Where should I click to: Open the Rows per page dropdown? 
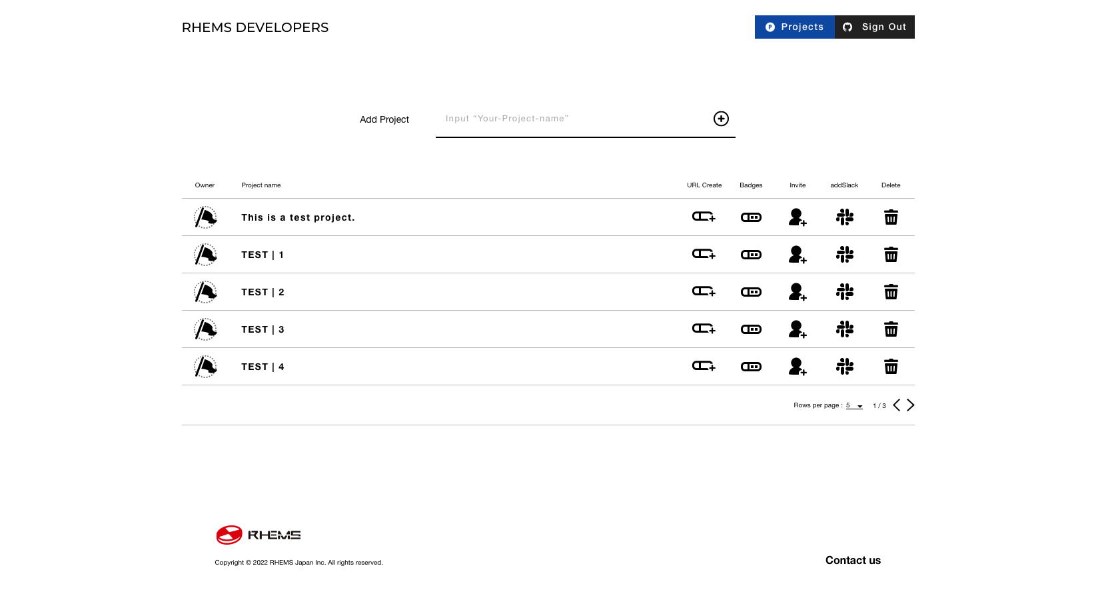[x=854, y=405]
